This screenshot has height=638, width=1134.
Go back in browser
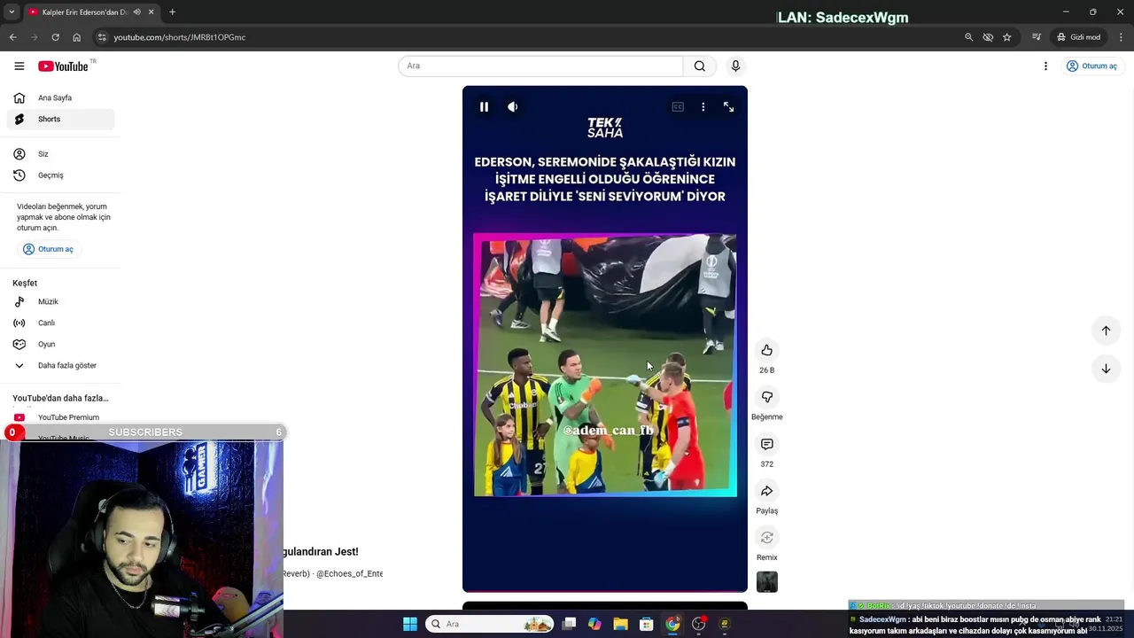pyautogui.click(x=12, y=37)
